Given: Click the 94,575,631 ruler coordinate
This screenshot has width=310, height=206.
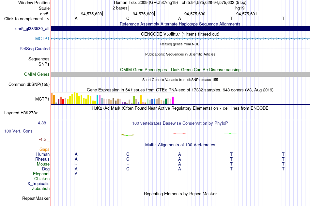Looking at the screenshot, I should (x=247, y=14).
